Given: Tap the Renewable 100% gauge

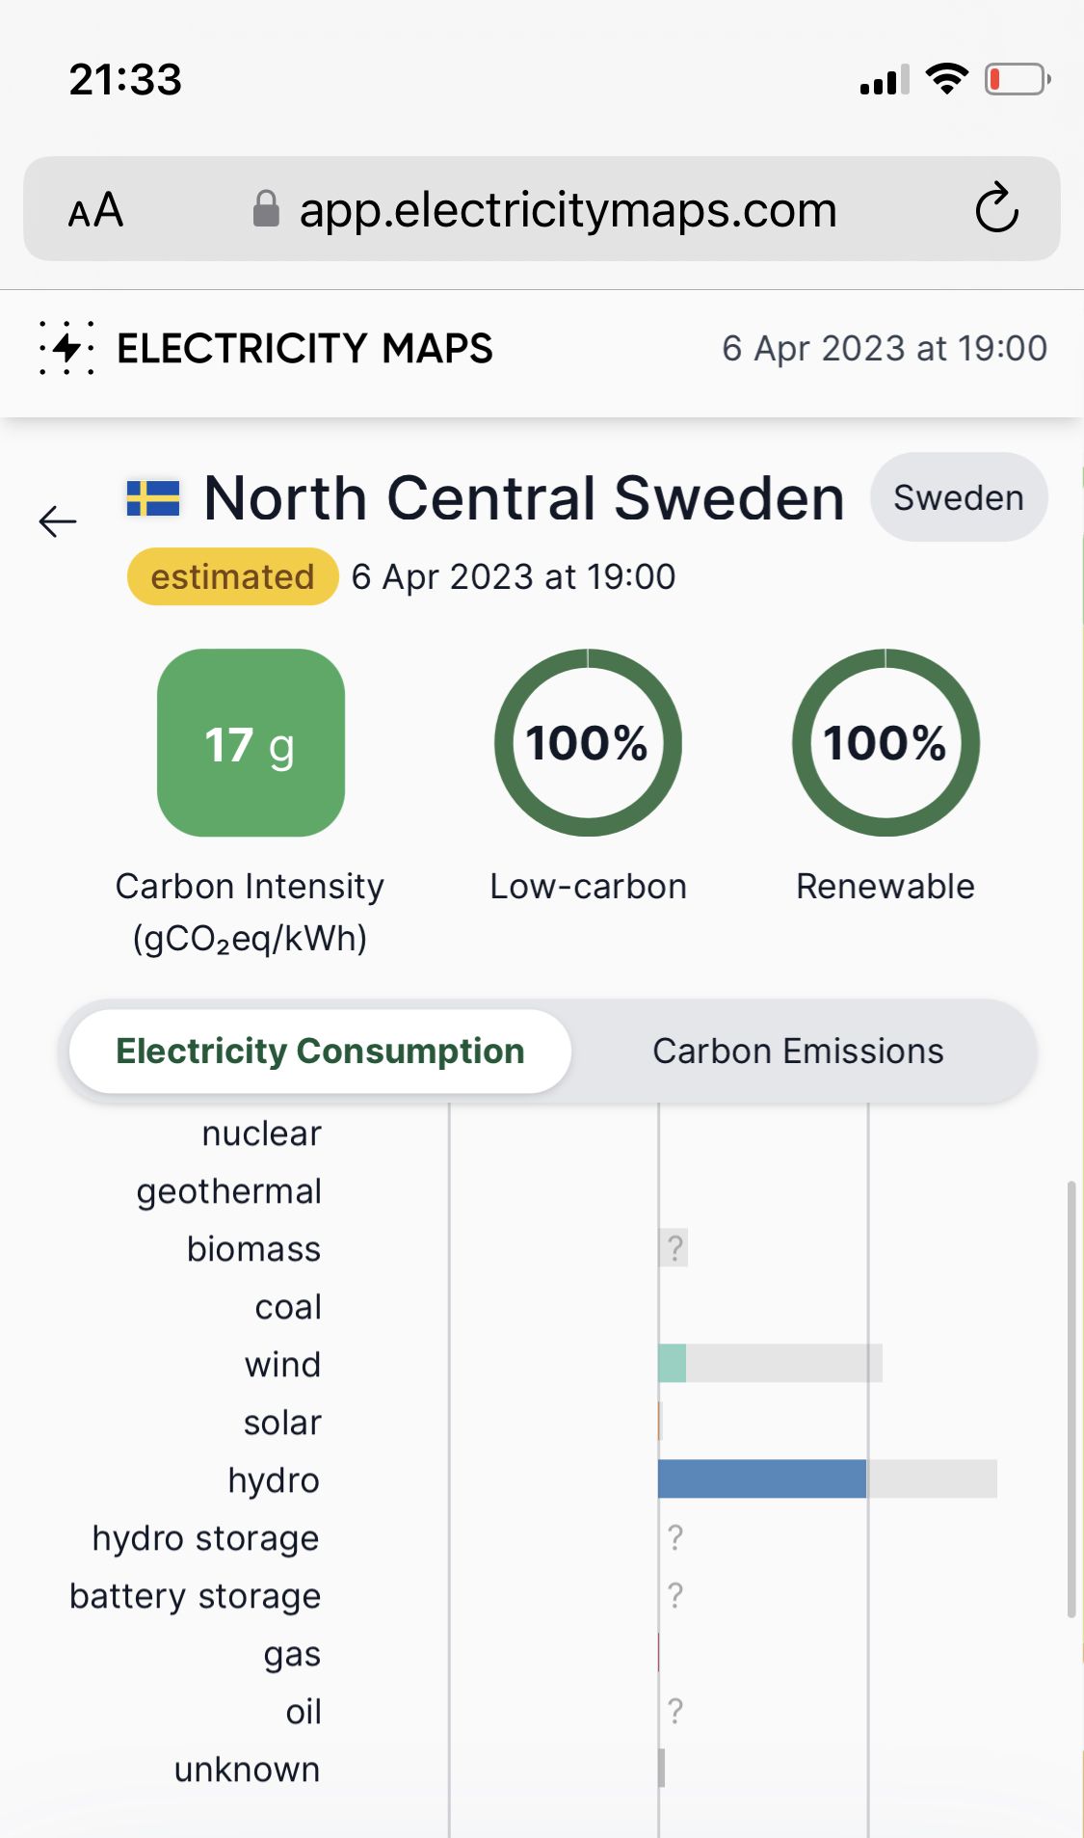Looking at the screenshot, I should tap(886, 742).
